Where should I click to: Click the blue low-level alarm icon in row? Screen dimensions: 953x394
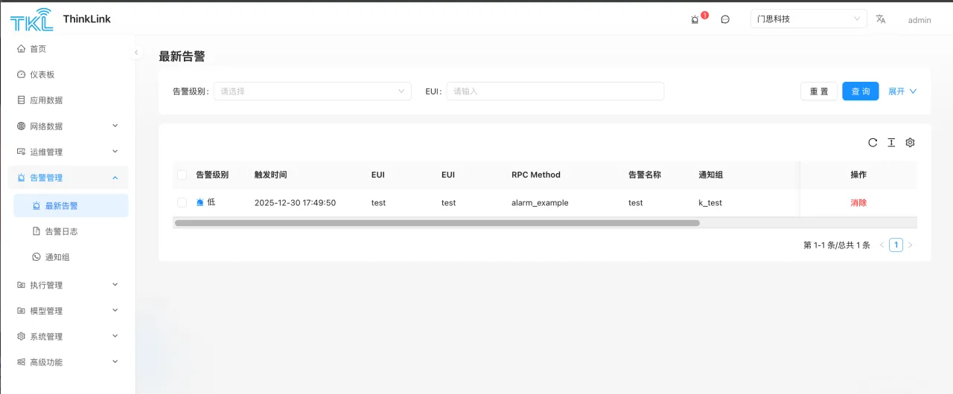coord(200,202)
